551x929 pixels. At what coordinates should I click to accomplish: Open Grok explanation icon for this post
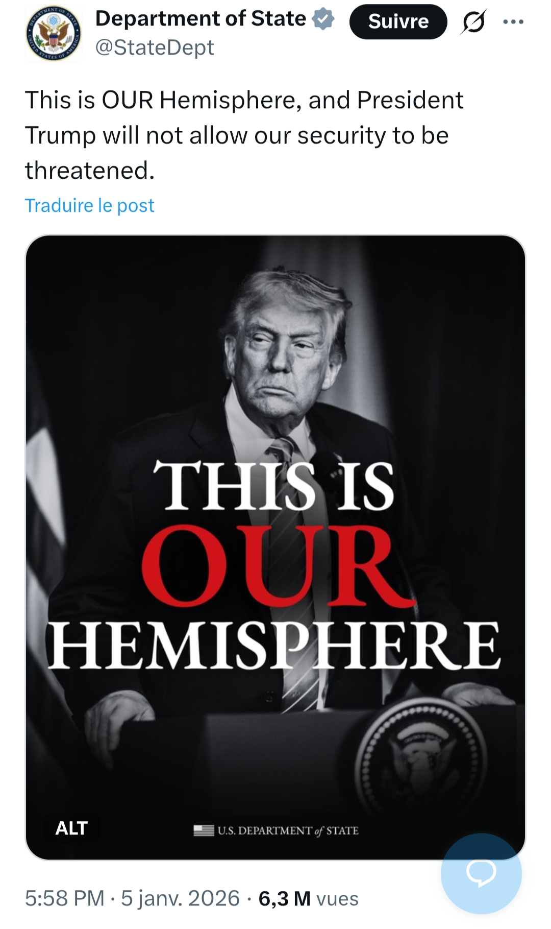[473, 22]
